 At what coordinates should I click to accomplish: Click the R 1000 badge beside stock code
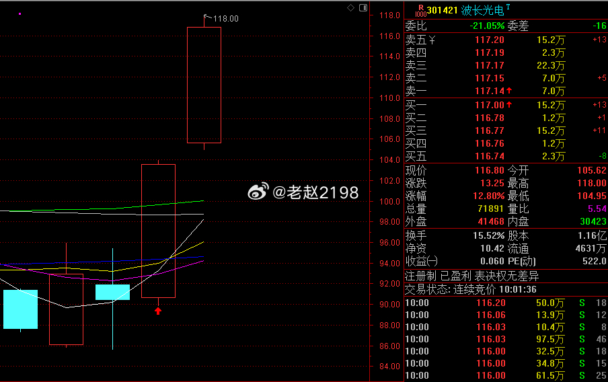click(421, 11)
